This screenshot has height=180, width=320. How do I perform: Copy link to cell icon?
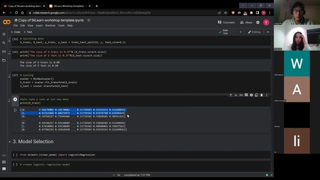pos(241,95)
